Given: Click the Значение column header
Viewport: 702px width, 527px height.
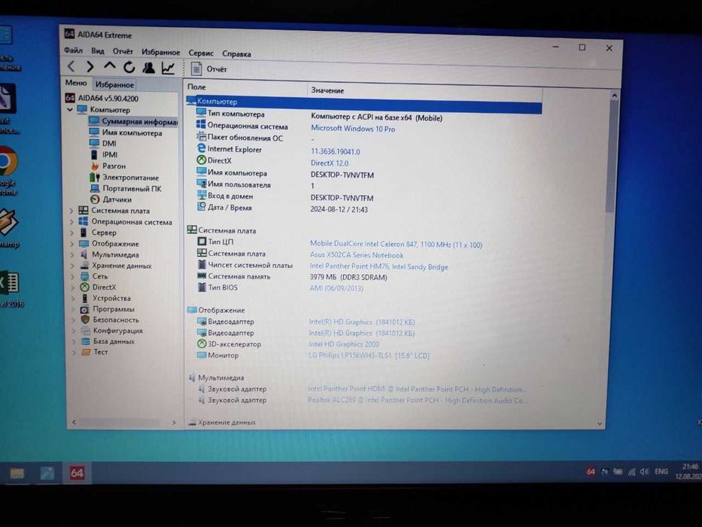Looking at the screenshot, I should (424, 91).
